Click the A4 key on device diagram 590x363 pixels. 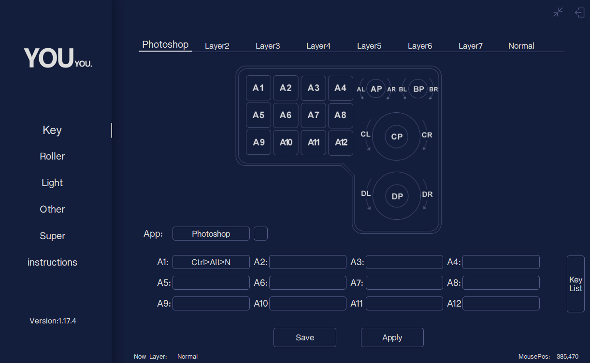pos(341,88)
